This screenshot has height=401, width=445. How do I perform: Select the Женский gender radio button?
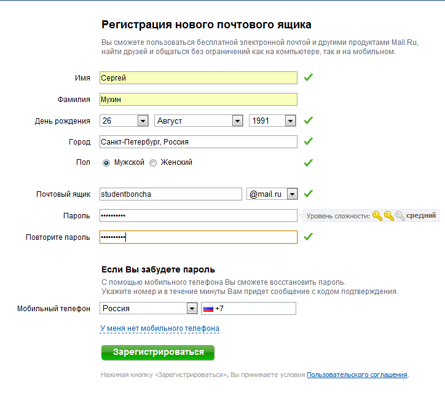click(153, 163)
